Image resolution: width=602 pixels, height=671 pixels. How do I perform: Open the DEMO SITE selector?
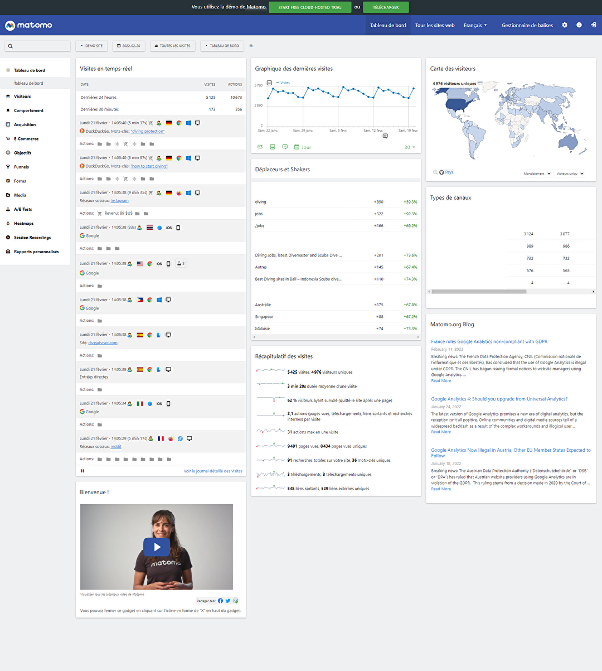(91, 46)
